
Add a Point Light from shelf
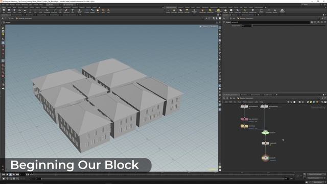click(x=174, y=11)
